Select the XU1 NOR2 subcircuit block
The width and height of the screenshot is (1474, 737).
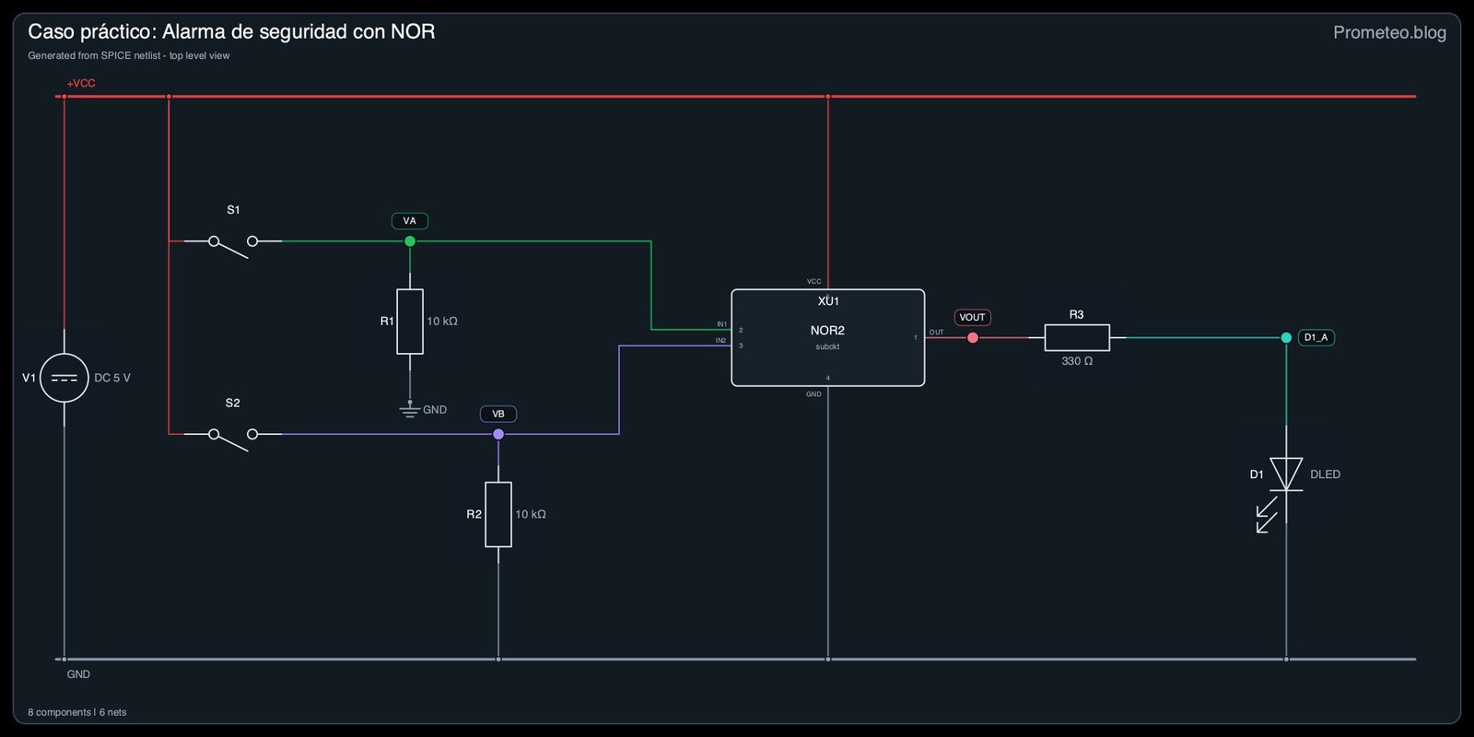click(x=827, y=337)
